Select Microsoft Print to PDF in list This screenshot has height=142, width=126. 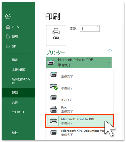tap(80, 121)
